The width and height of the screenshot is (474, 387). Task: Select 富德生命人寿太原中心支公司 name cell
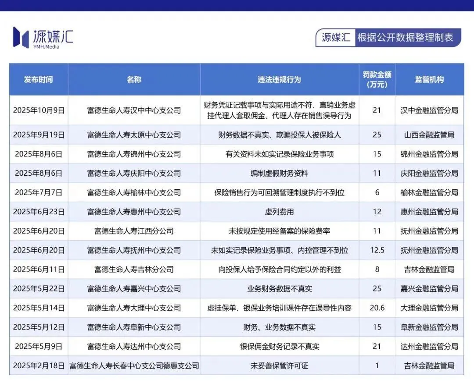coord(134,135)
